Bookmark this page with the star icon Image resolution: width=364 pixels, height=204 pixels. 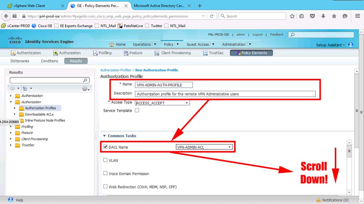[x=292, y=16]
